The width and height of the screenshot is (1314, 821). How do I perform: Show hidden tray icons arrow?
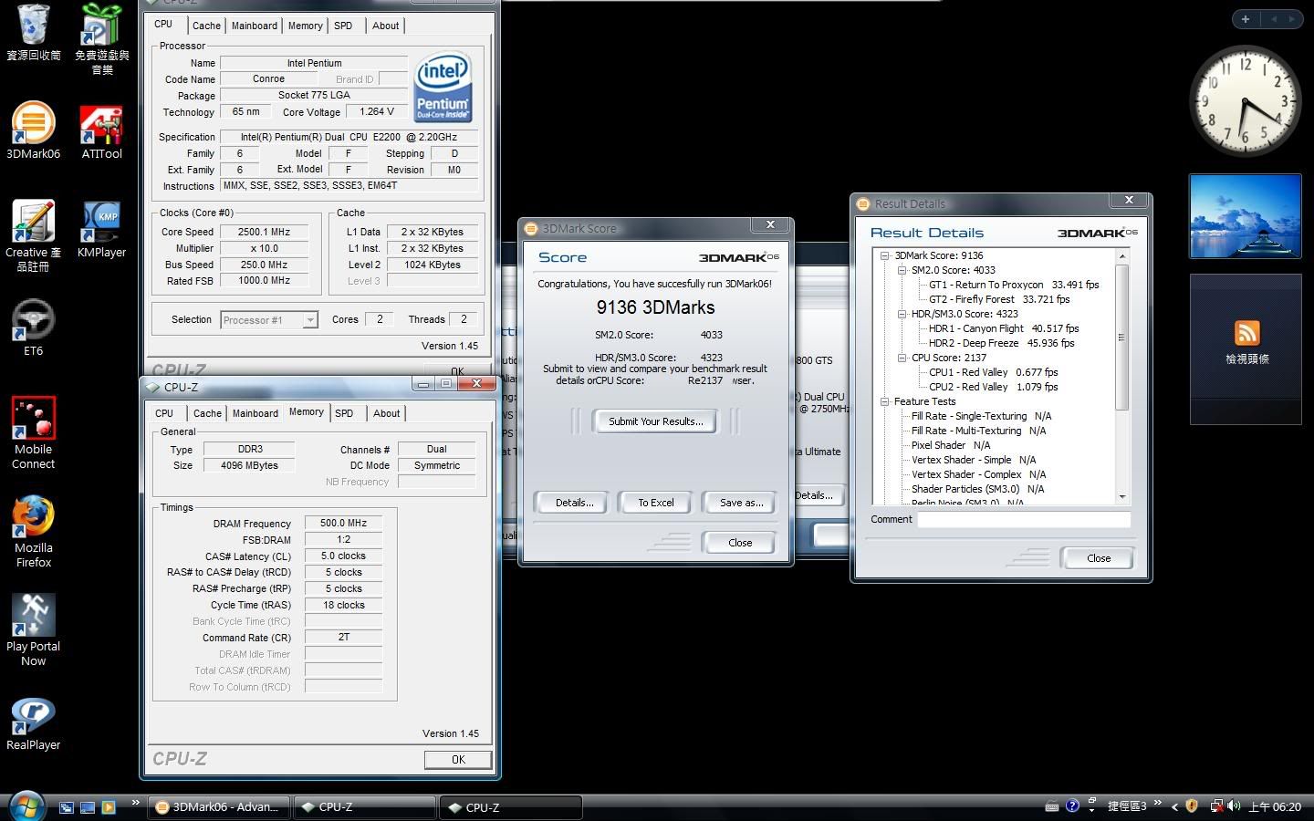(x=1174, y=806)
